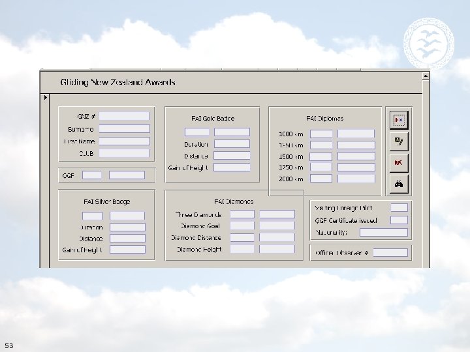Click the first Diamond Goal field
The height and width of the screenshot is (352, 470).
pyautogui.click(x=242, y=226)
